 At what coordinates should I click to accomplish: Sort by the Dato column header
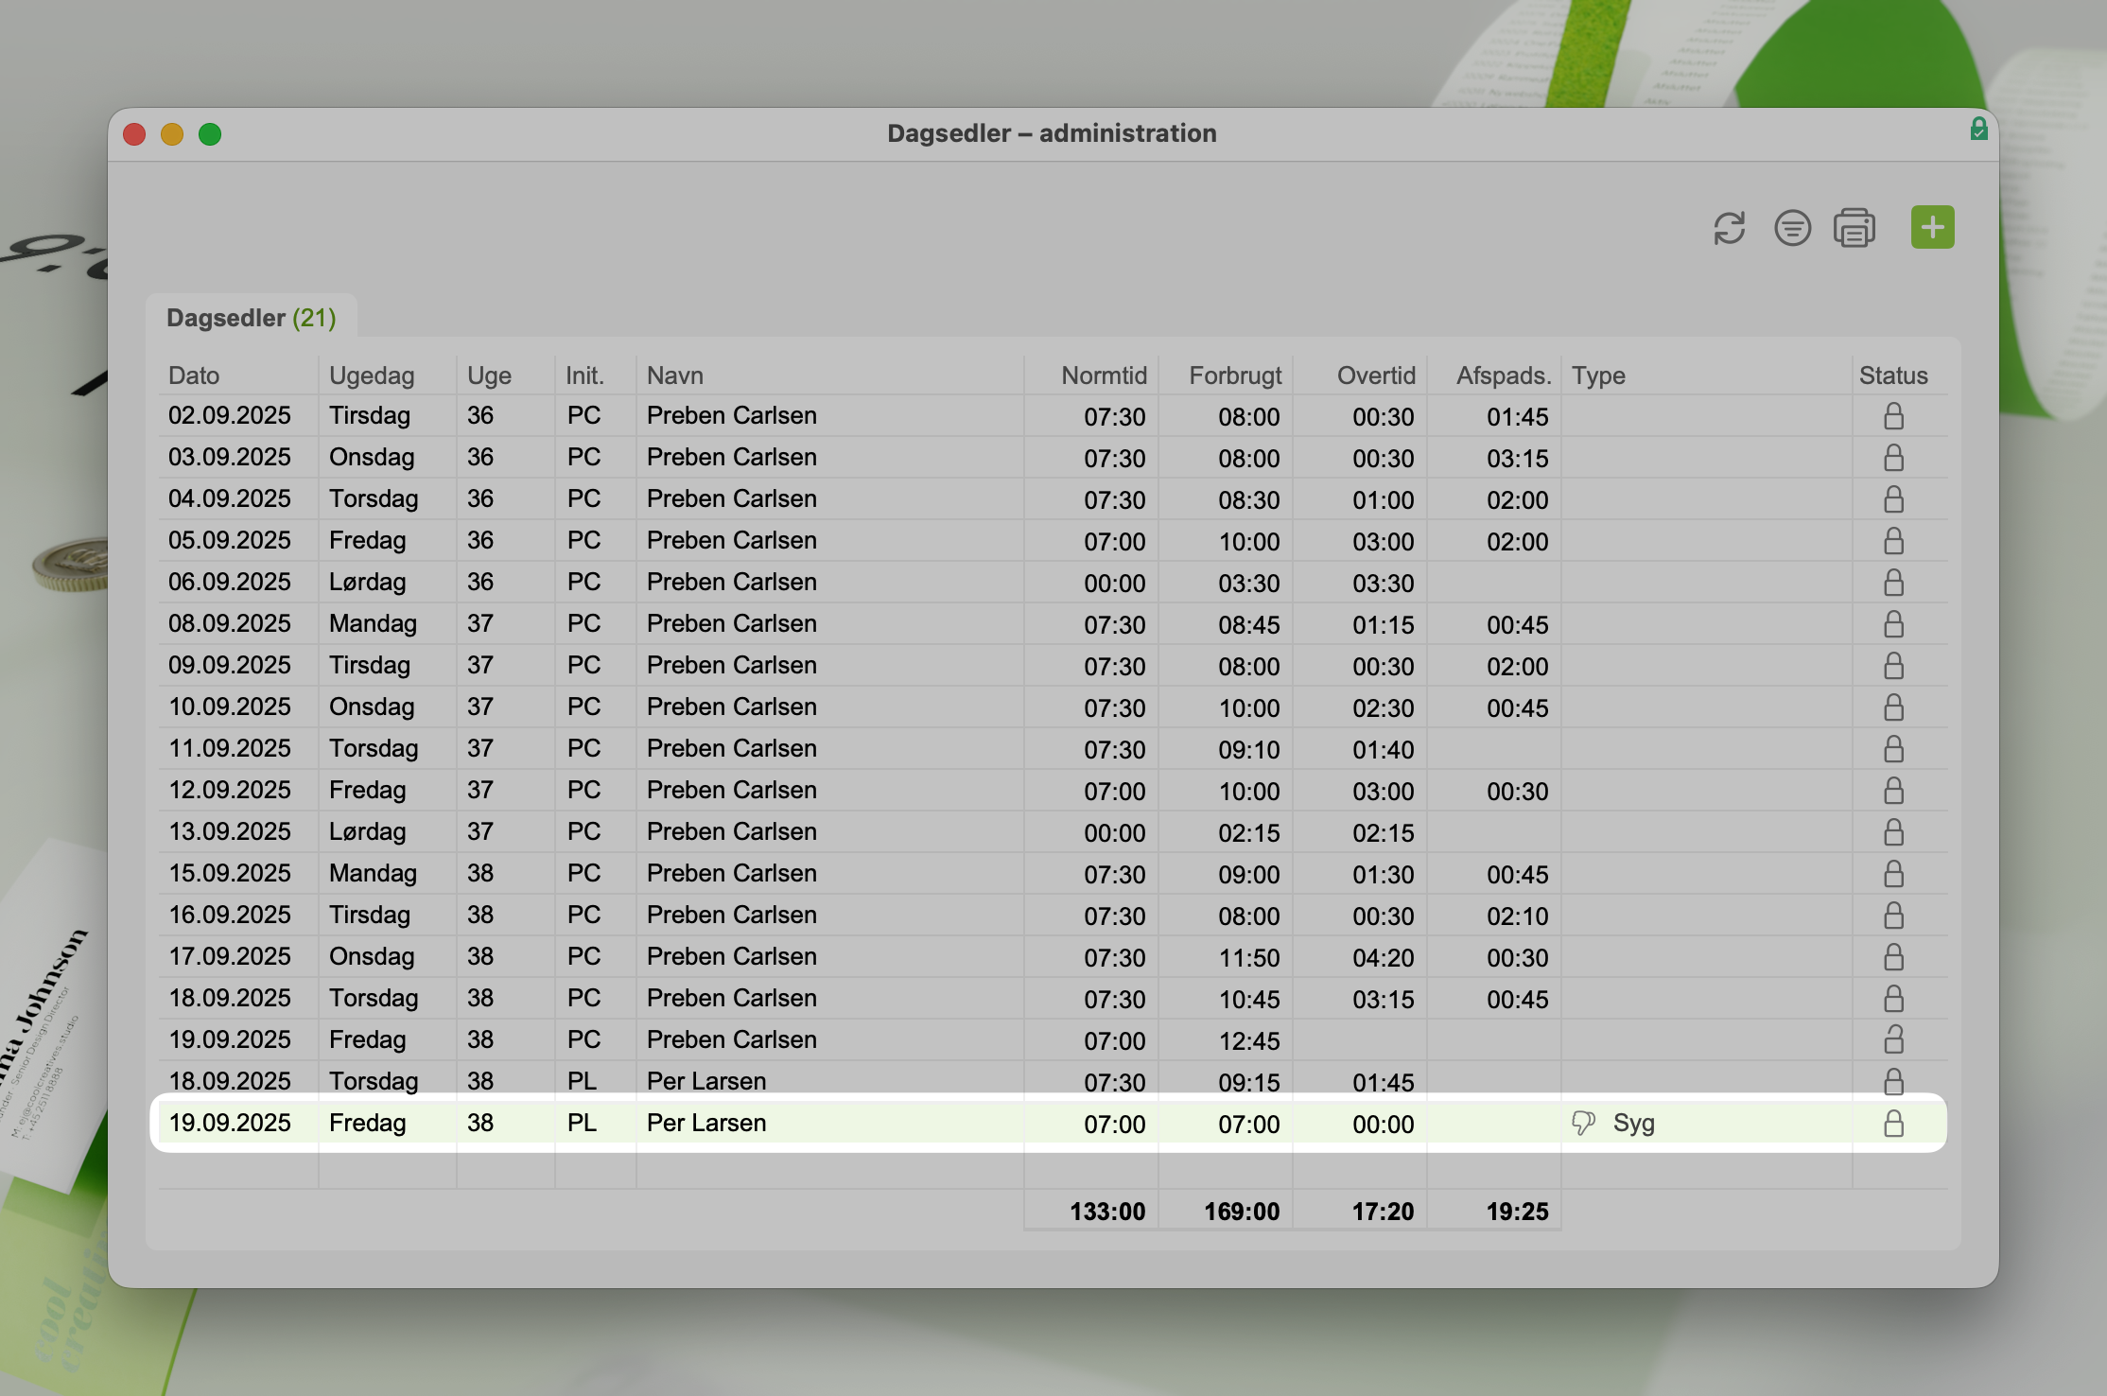coord(194,375)
